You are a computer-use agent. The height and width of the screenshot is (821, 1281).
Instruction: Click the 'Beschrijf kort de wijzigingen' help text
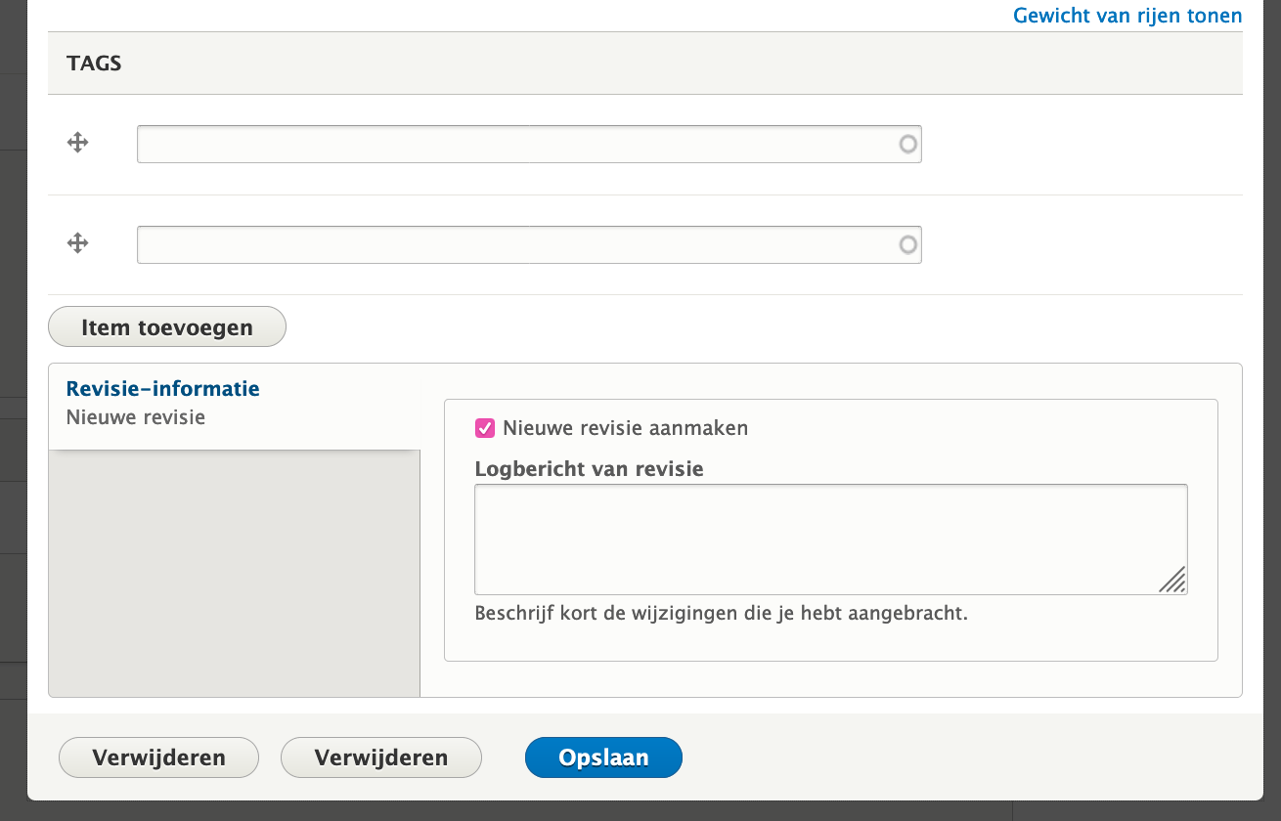(x=721, y=614)
